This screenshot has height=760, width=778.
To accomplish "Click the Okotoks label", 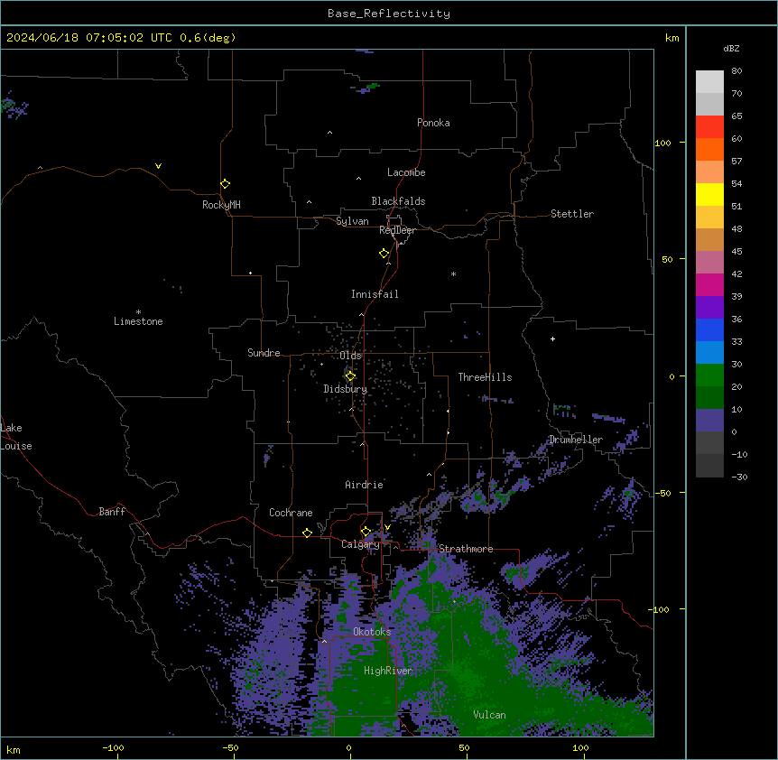I will point(372,632).
